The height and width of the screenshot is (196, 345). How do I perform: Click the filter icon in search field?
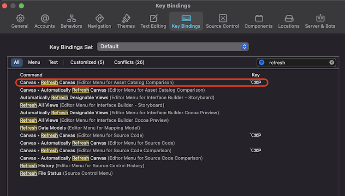point(262,62)
